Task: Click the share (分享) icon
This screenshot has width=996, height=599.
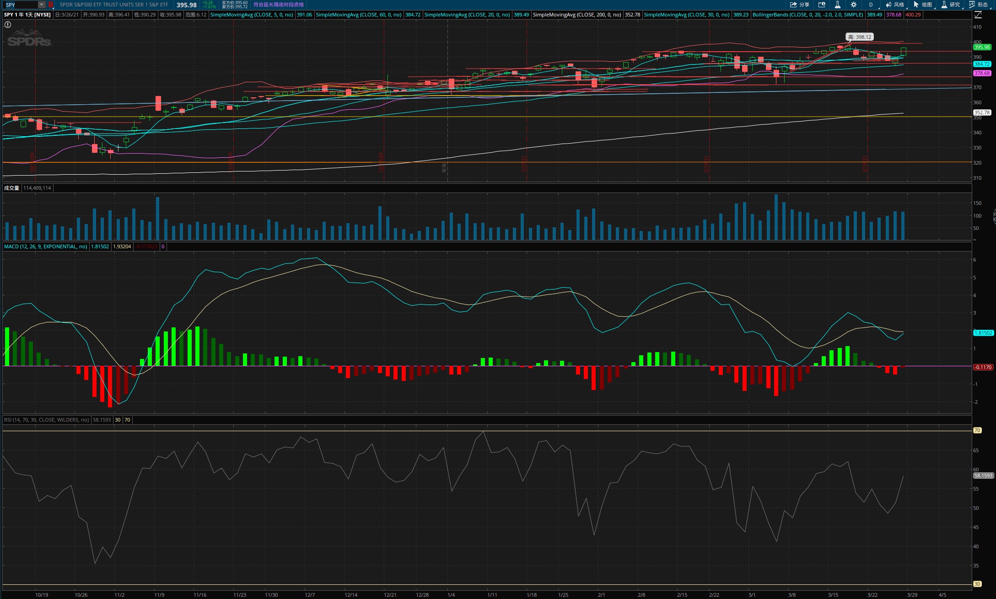Action: coord(799,5)
